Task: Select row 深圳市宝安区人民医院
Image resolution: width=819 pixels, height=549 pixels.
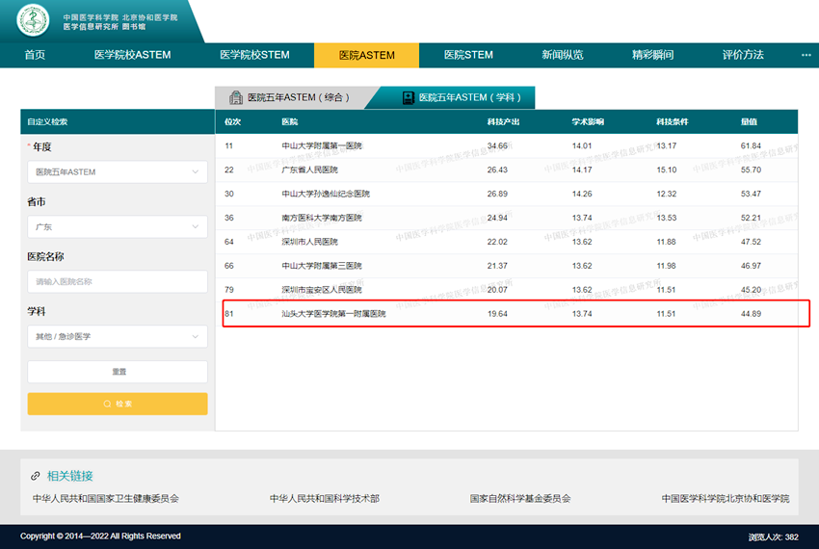Action: click(x=507, y=290)
